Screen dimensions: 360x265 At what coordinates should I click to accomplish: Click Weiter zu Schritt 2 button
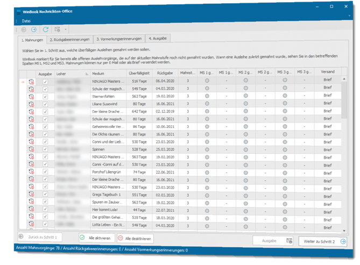tap(322, 241)
